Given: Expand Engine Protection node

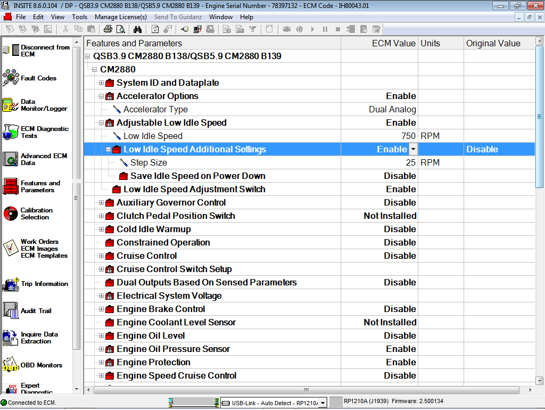Looking at the screenshot, I should pyautogui.click(x=101, y=363).
